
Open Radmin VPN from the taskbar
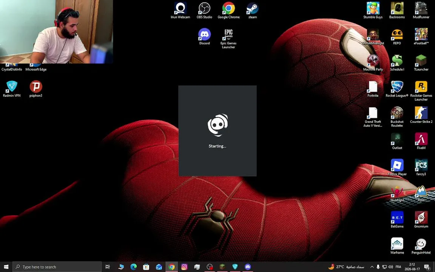tap(235, 267)
